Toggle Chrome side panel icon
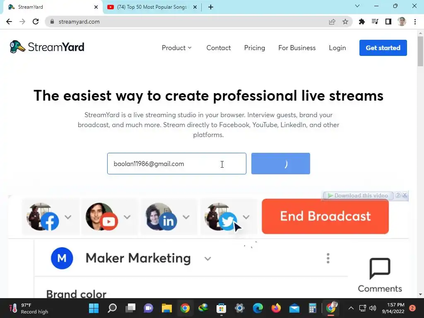424x318 pixels. pos(388,22)
